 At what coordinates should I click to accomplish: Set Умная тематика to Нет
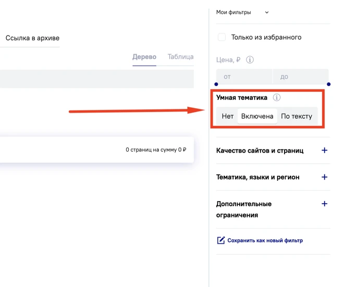(x=227, y=116)
